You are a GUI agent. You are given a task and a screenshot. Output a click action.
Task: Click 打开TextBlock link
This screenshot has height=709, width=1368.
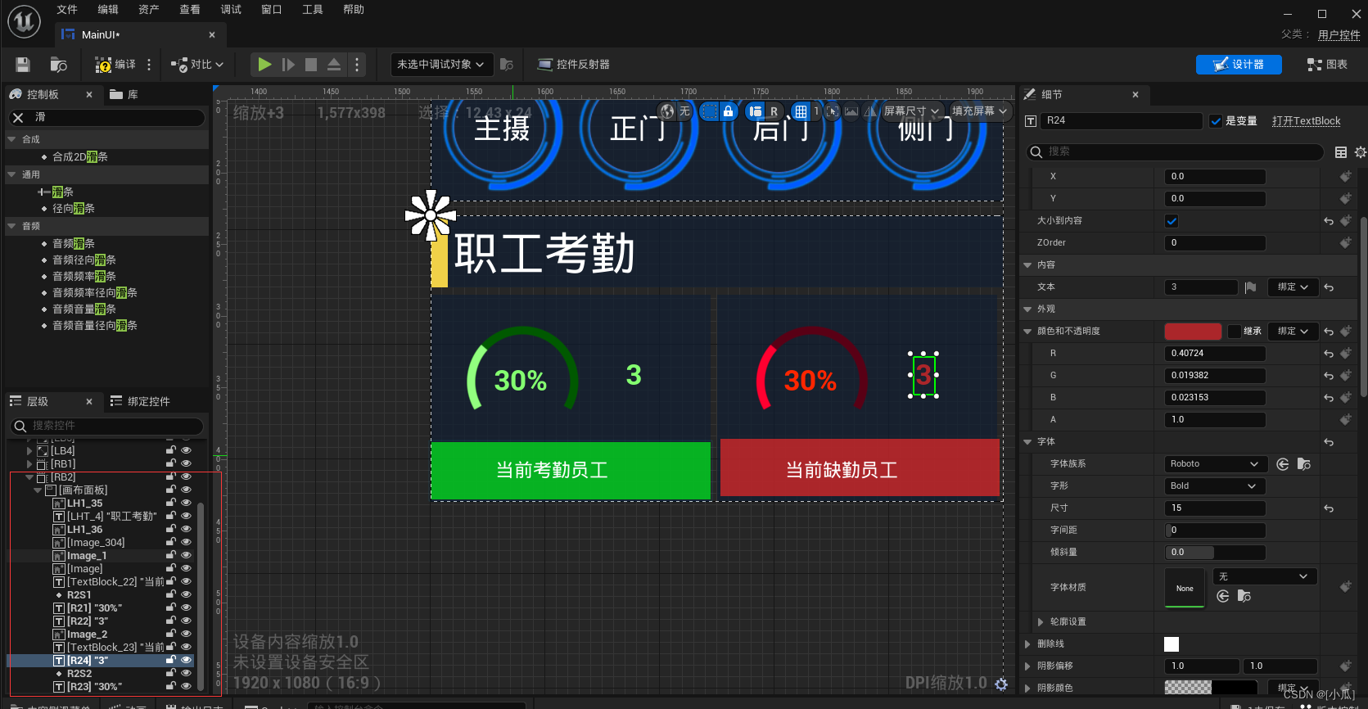coord(1307,121)
